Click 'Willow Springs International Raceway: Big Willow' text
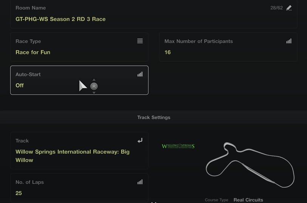The width and height of the screenshot is (307, 203). coord(73,156)
